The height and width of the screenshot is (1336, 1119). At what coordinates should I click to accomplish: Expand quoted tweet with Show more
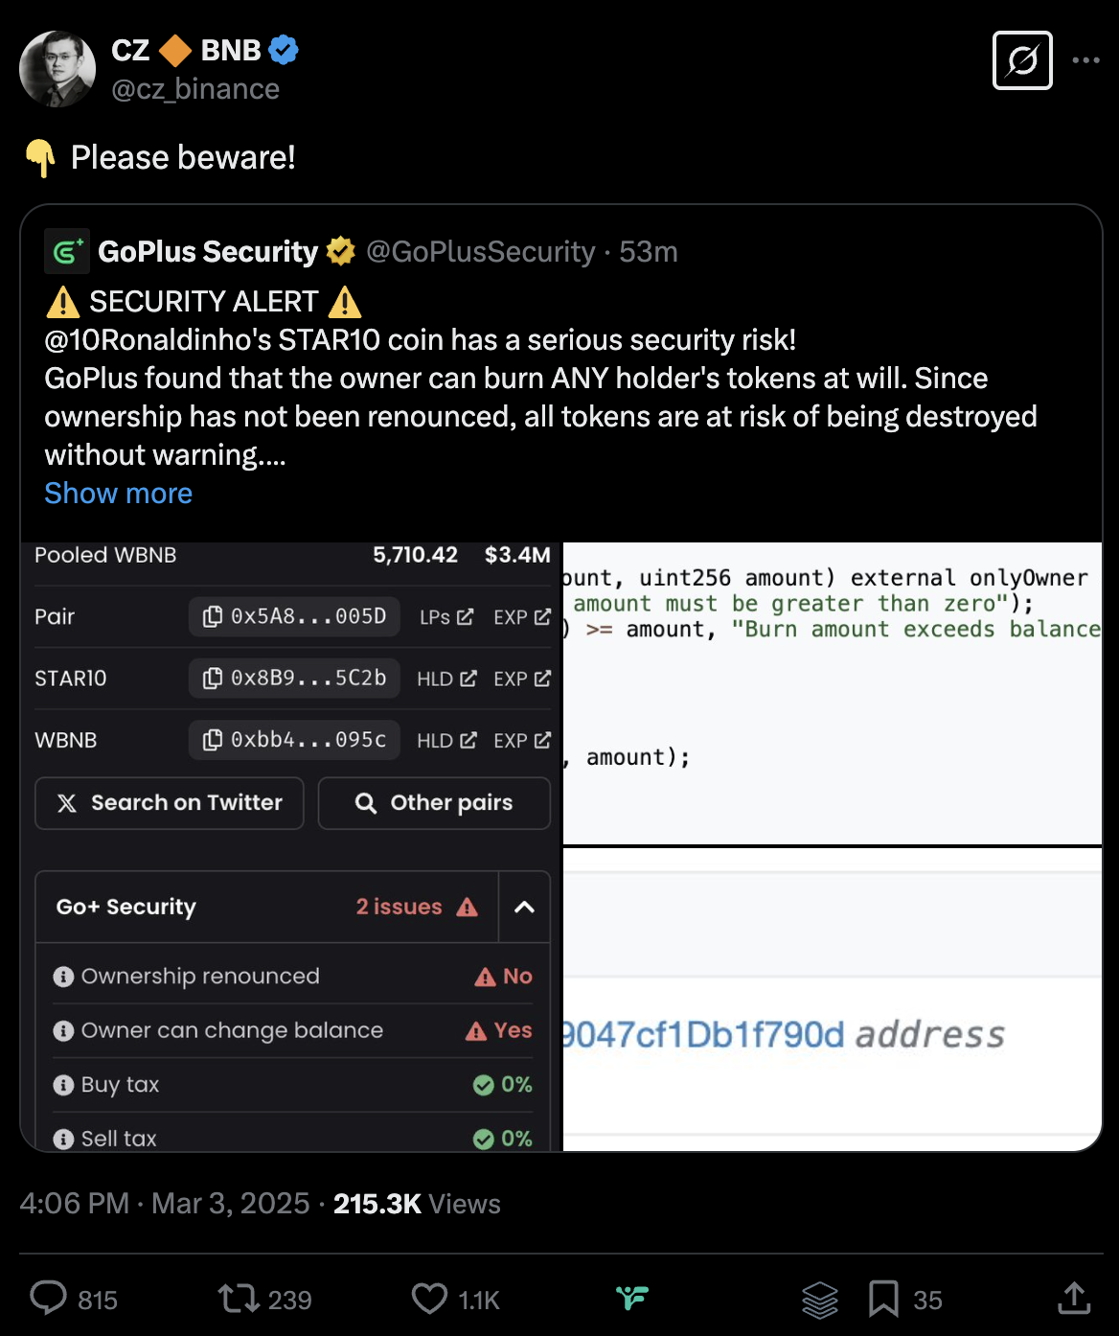pyautogui.click(x=119, y=493)
